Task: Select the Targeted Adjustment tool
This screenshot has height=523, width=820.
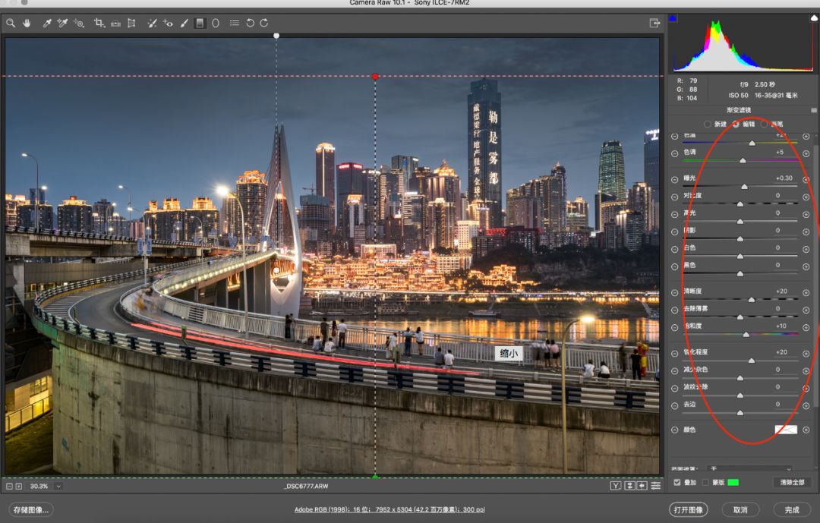Action: click(x=79, y=23)
